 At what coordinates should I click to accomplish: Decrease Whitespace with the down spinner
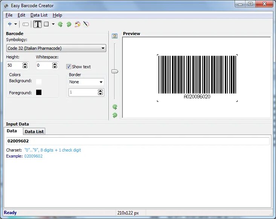pyautogui.click(x=55, y=67)
